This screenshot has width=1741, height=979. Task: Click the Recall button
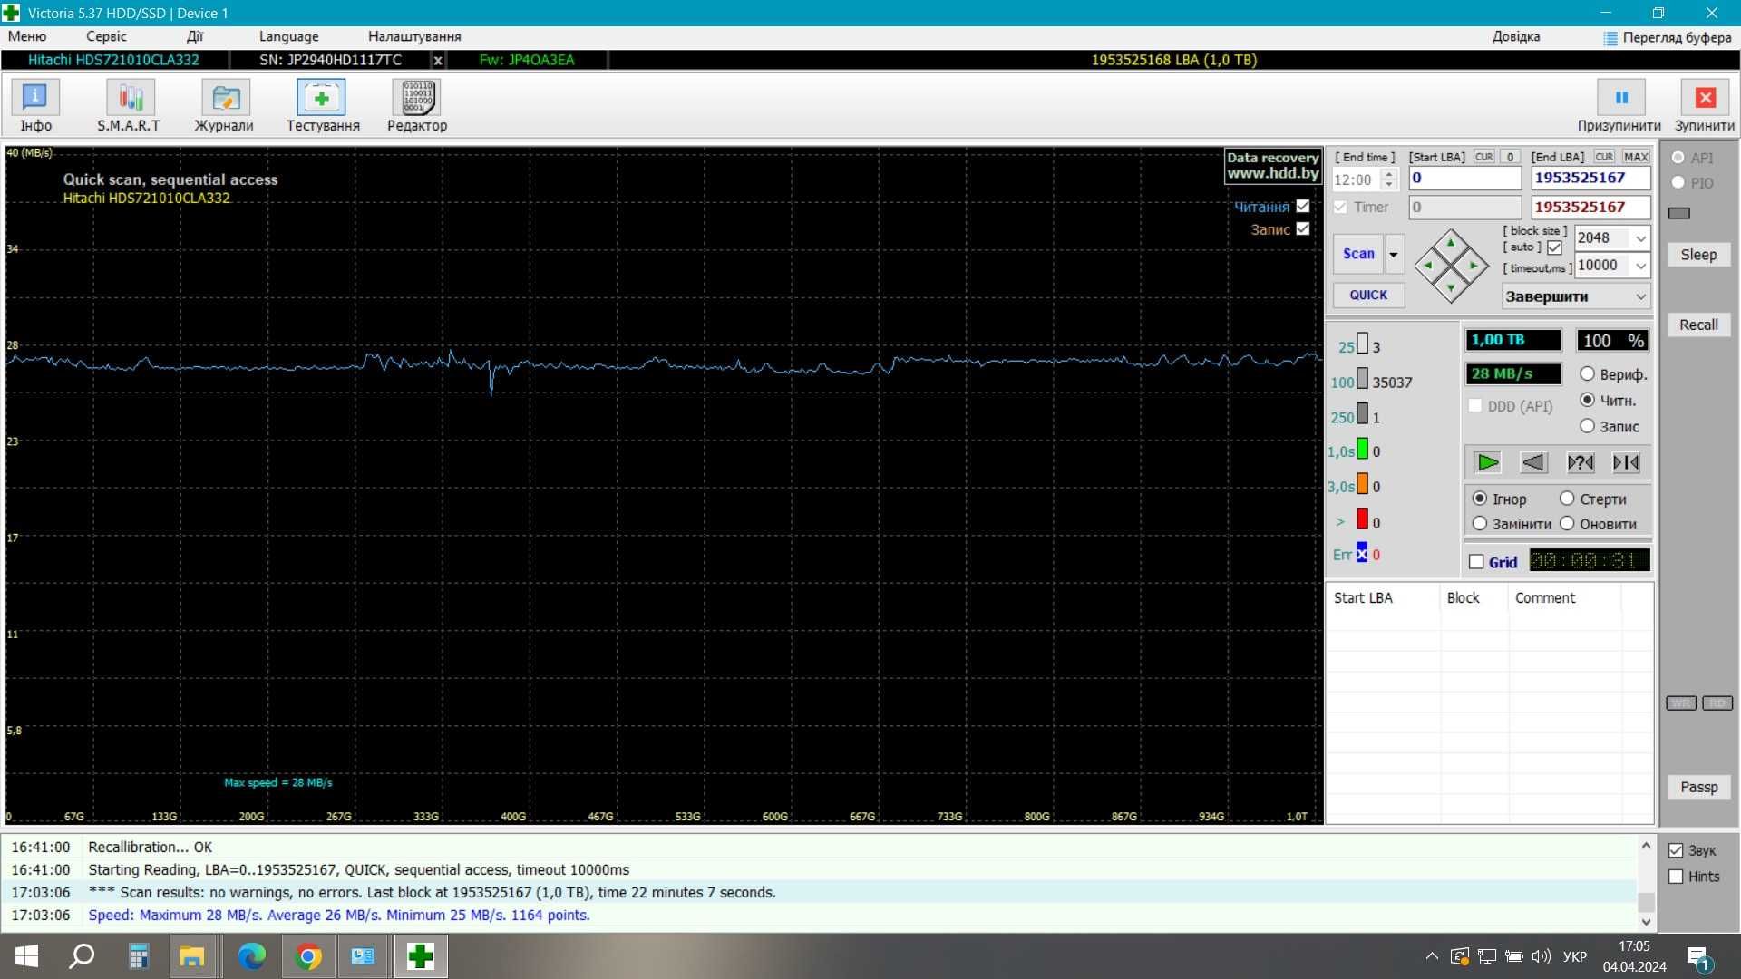1698,323
